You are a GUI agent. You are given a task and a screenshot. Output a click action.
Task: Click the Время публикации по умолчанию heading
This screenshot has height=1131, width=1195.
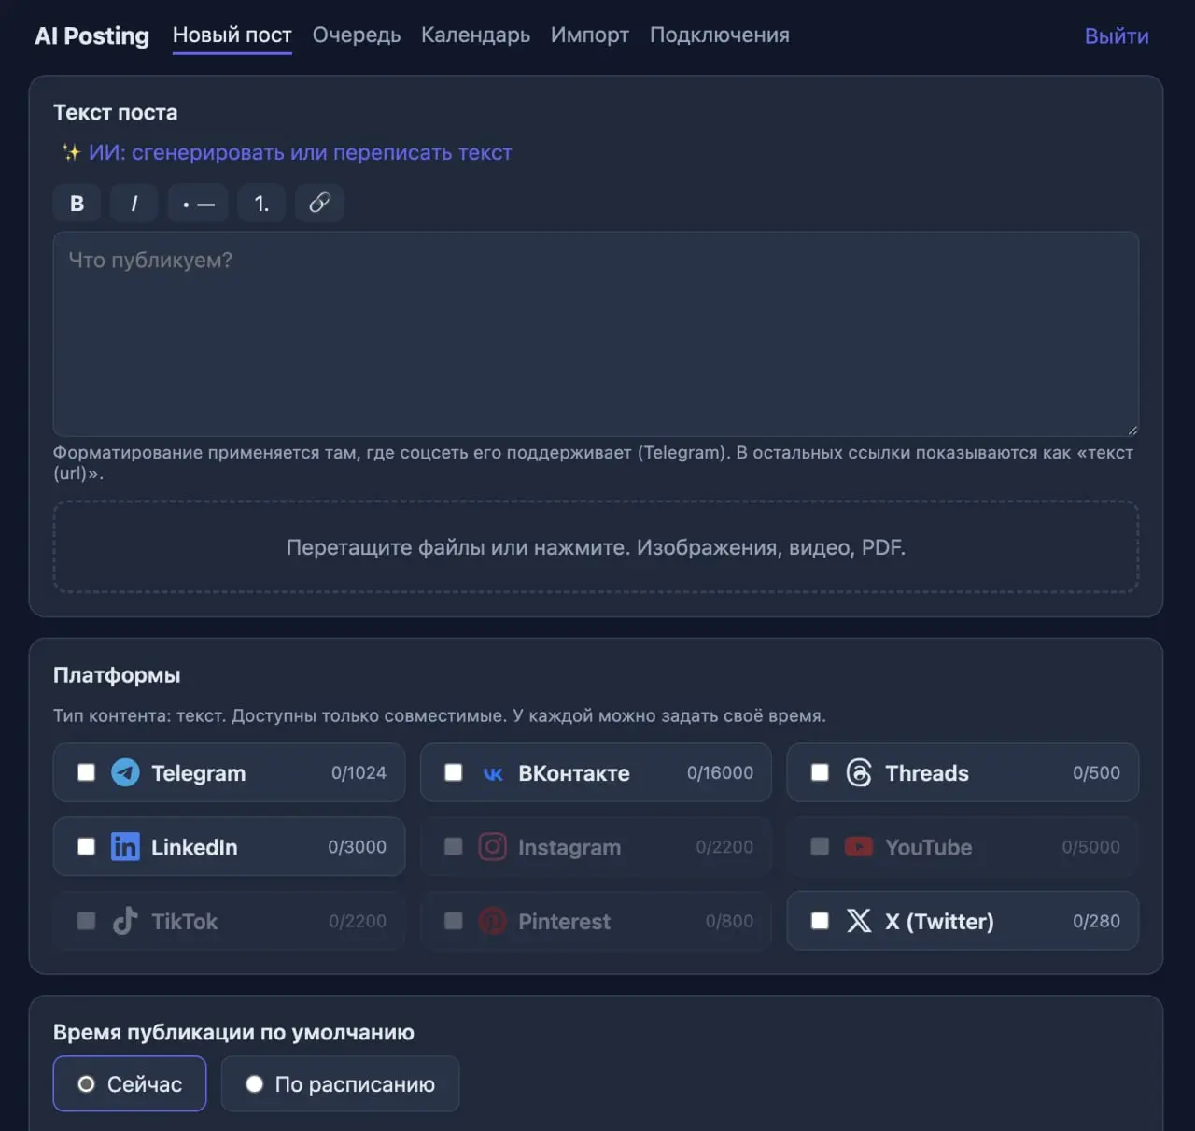(x=233, y=1032)
